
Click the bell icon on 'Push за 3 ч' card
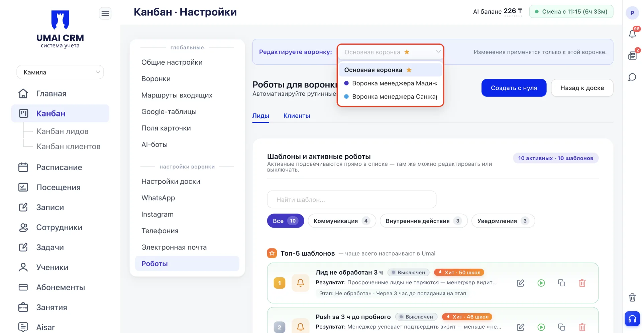300,326
